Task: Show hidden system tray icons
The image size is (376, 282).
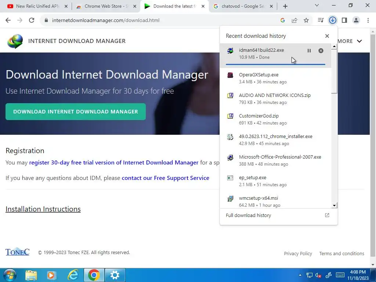Action: 300,275
